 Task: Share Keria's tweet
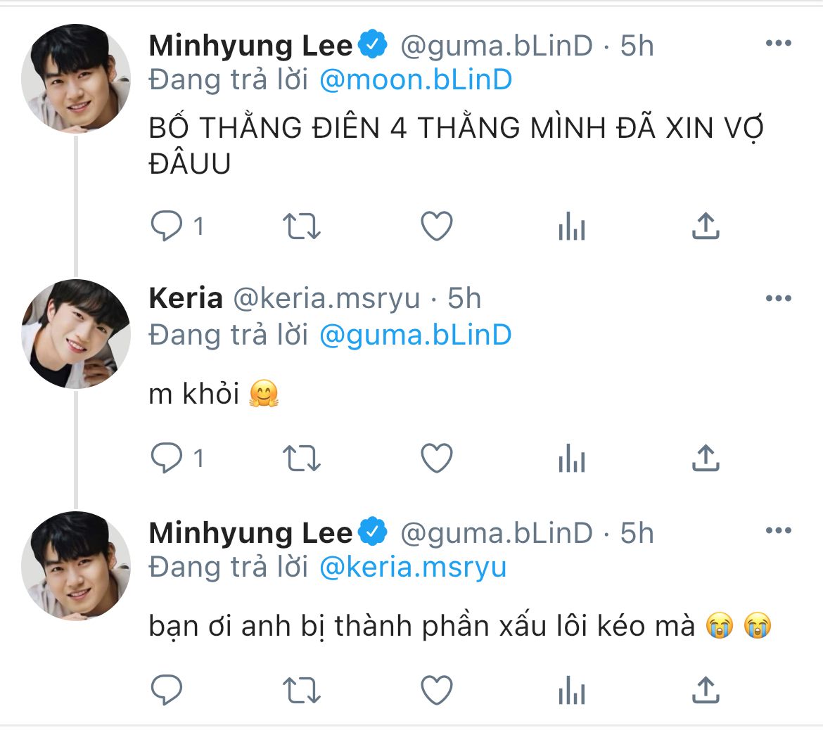tap(705, 459)
